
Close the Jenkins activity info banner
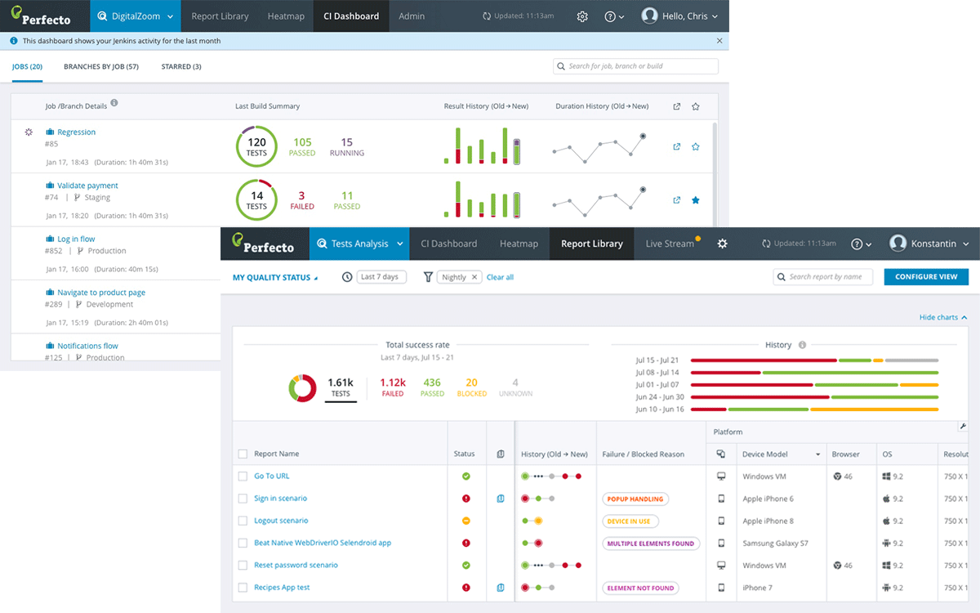pyautogui.click(x=719, y=40)
